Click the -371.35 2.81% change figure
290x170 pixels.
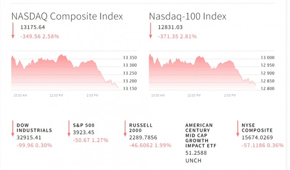(177, 37)
